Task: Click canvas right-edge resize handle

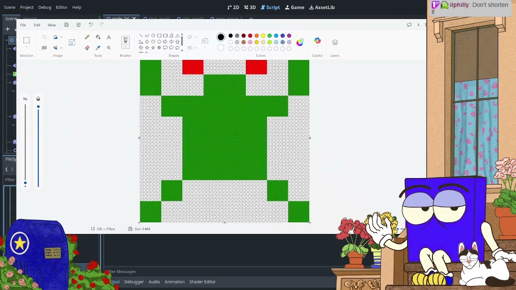Action: tap(310, 138)
